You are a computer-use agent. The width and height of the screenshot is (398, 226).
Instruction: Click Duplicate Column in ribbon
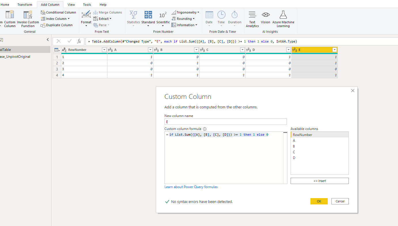tap(57, 25)
